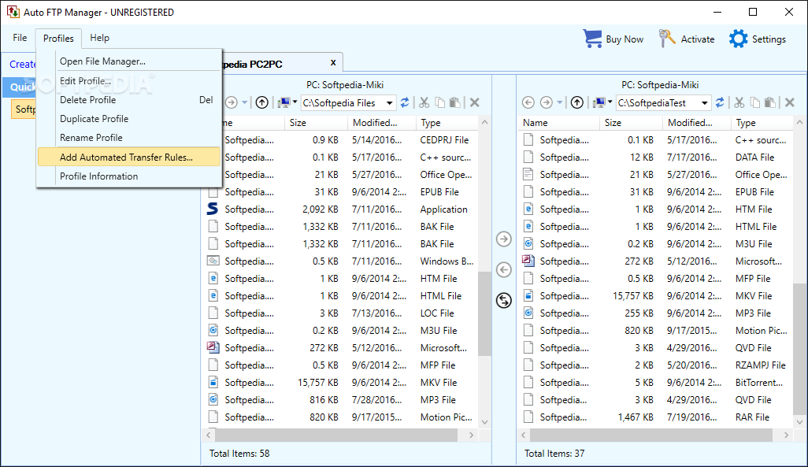Select the Windows B... row in left pane
Viewport: 808px width, 467px height.
tap(341, 261)
